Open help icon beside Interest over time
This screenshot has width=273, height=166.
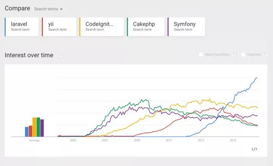[x=61, y=56]
